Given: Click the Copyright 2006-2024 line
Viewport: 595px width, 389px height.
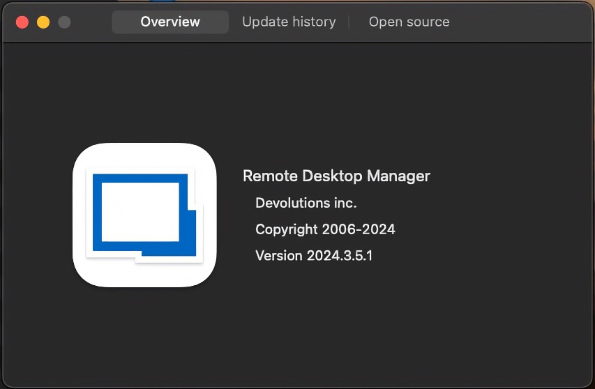Looking at the screenshot, I should point(325,229).
